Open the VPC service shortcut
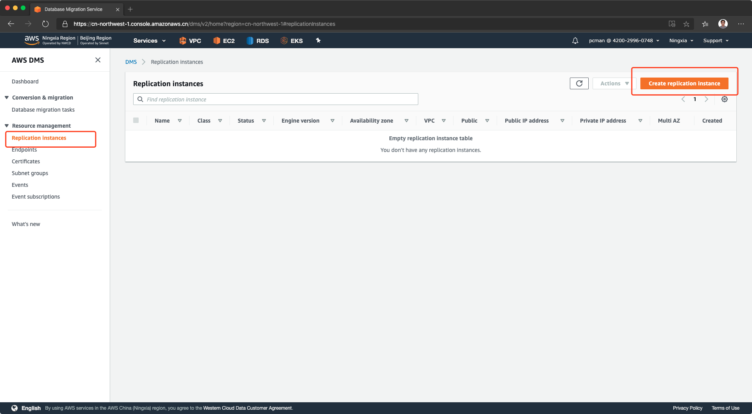This screenshot has width=752, height=414. 190,41
